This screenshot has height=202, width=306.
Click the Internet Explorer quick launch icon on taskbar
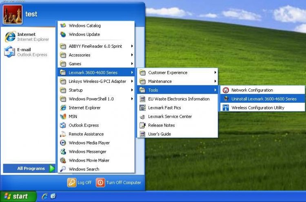(45, 196)
